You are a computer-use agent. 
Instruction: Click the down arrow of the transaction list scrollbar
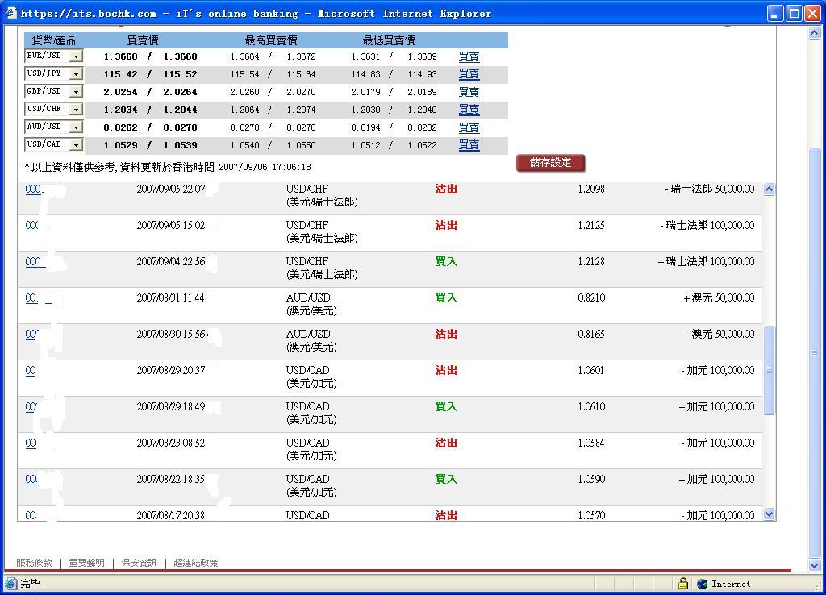pyautogui.click(x=769, y=514)
